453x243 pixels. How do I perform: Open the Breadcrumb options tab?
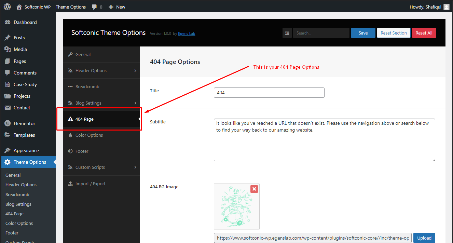click(101, 86)
